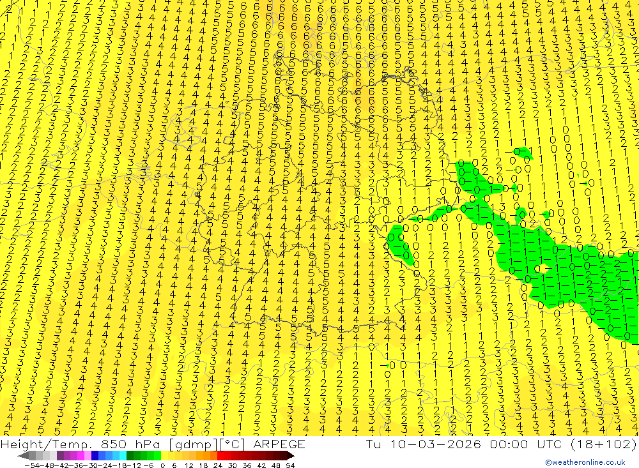Select the bright yellow legend swatch above 0

(165, 455)
